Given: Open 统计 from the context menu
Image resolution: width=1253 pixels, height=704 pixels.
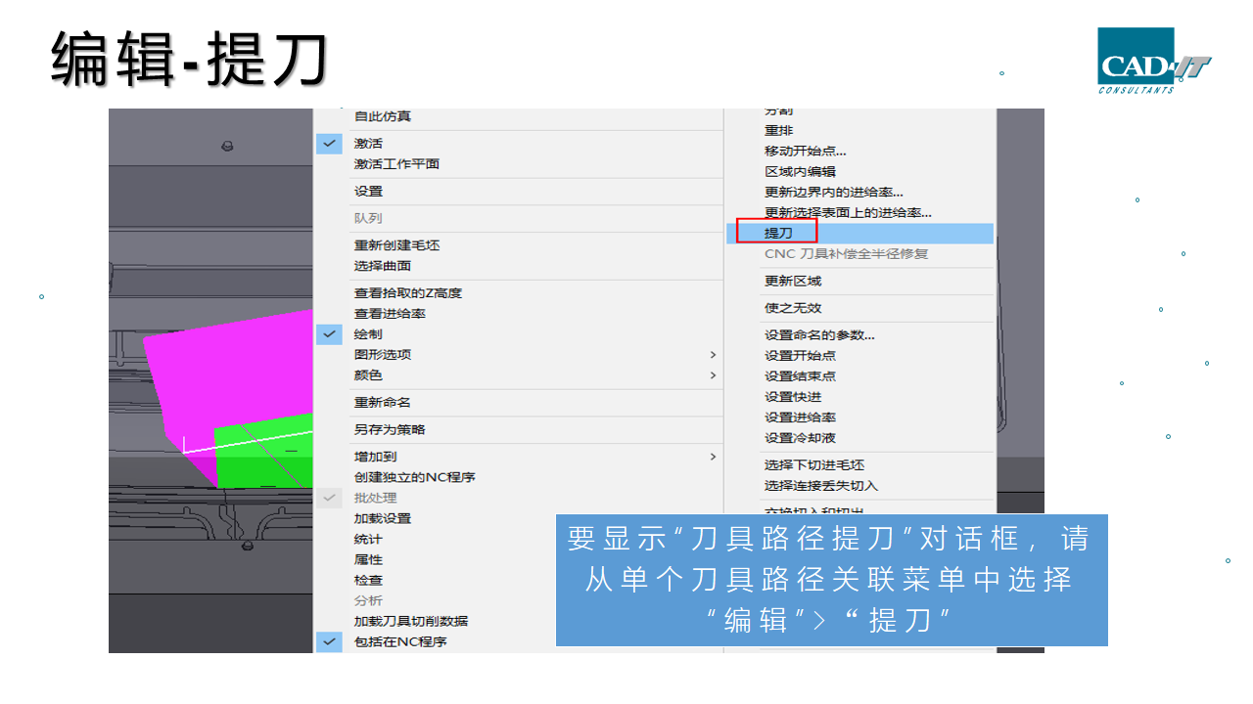Looking at the screenshot, I should tap(368, 540).
